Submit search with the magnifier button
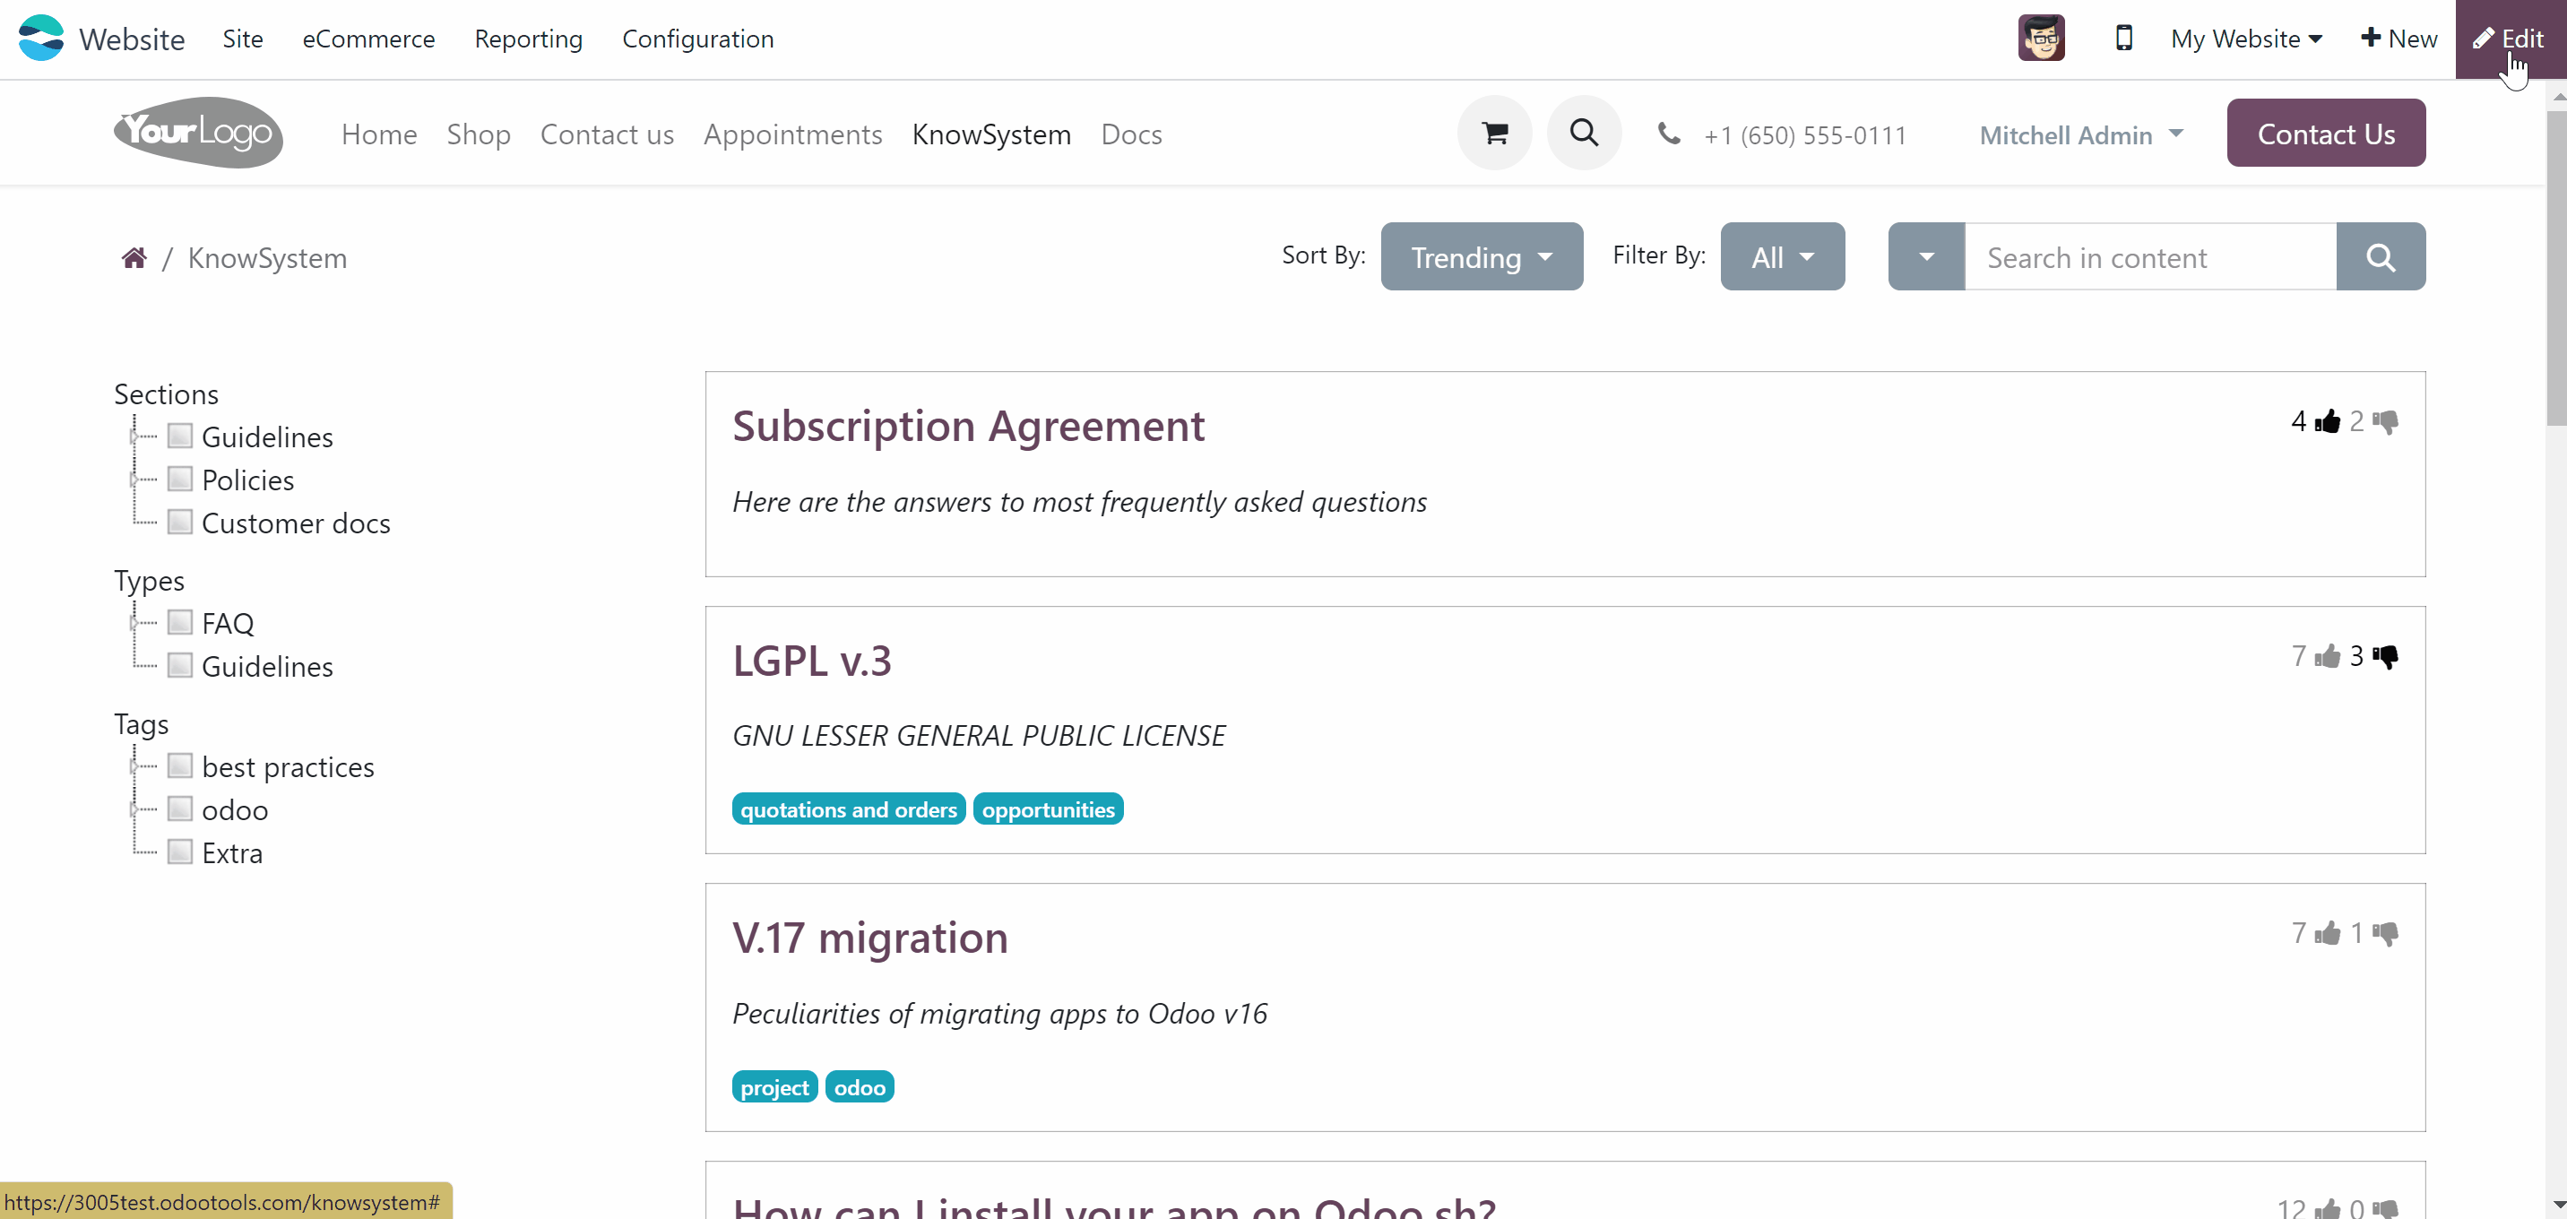The width and height of the screenshot is (2567, 1219). click(x=2381, y=256)
